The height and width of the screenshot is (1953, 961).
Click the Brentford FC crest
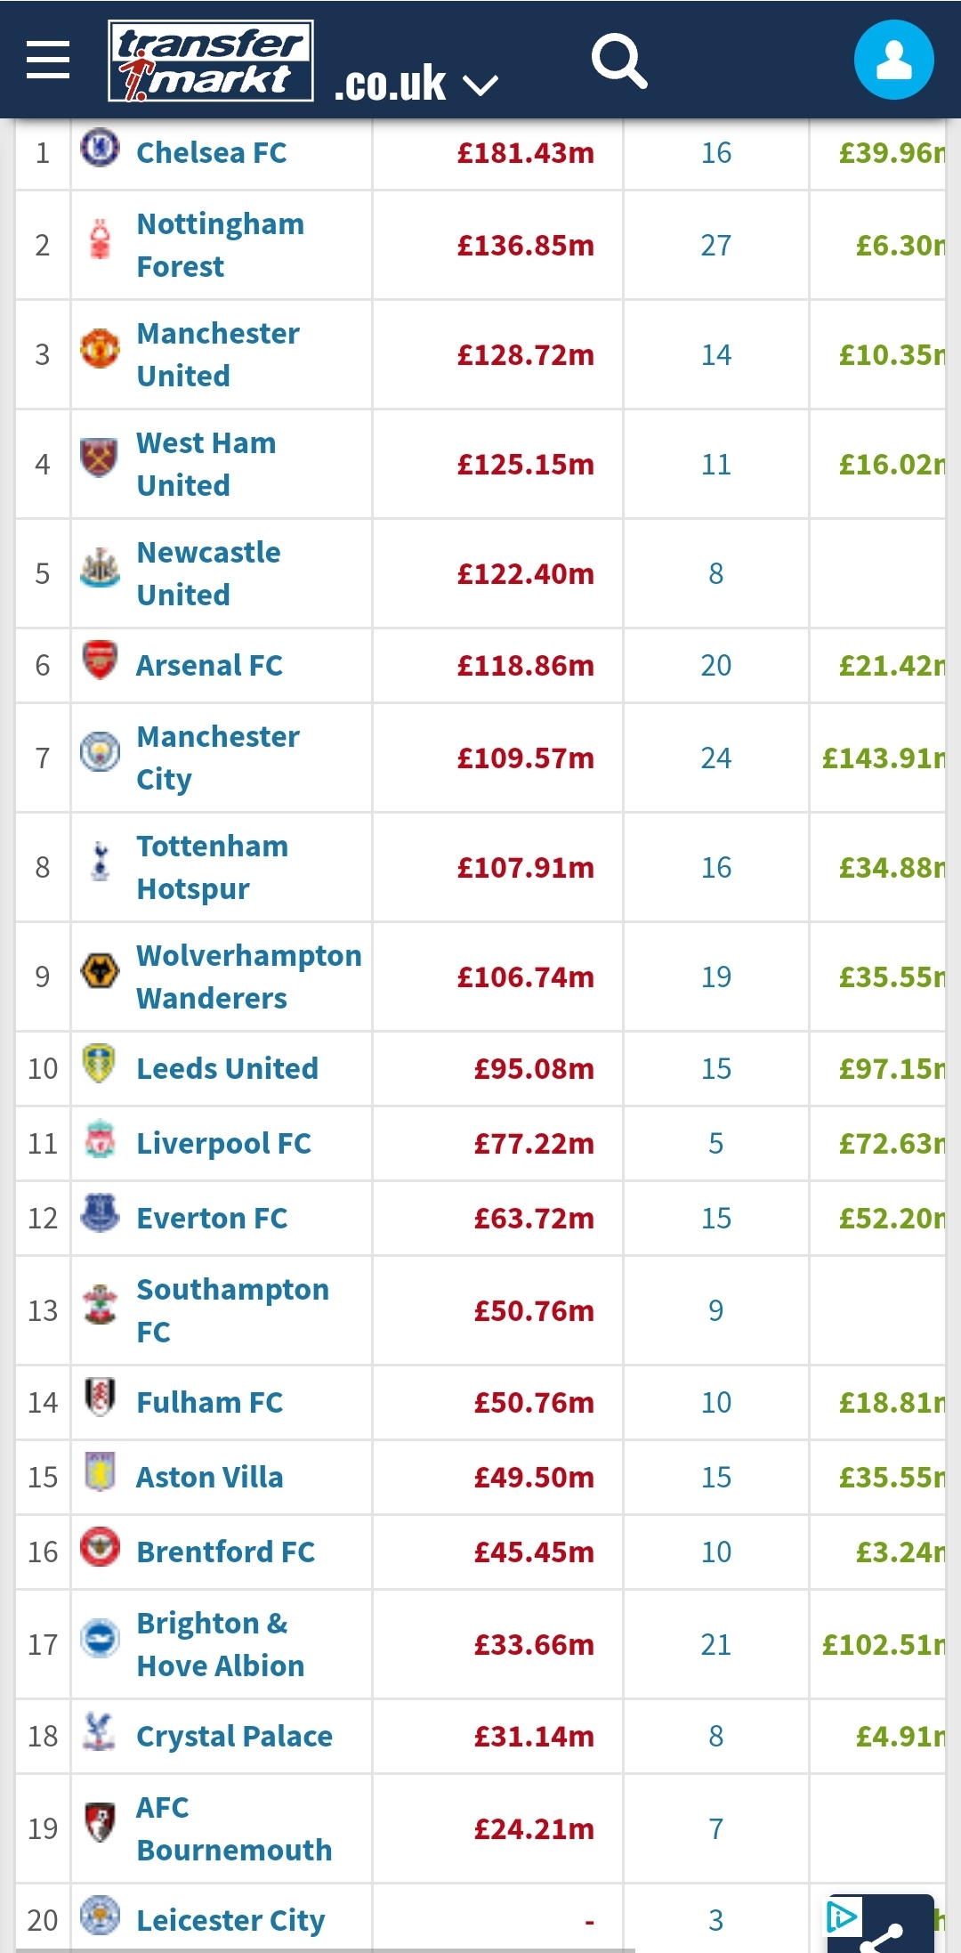[x=100, y=1547]
